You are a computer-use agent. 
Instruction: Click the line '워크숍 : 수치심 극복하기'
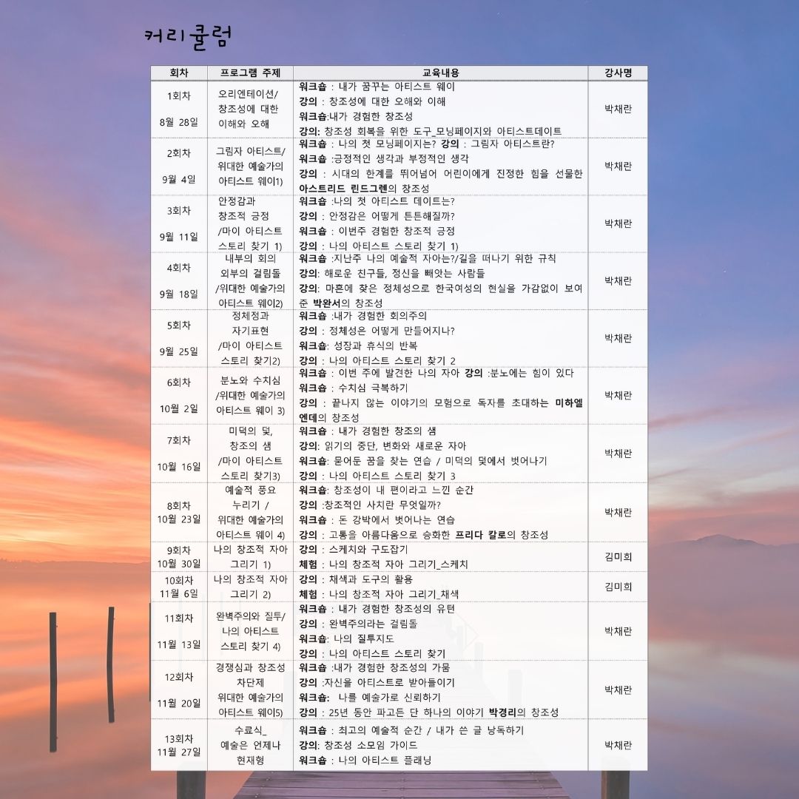[x=353, y=388]
